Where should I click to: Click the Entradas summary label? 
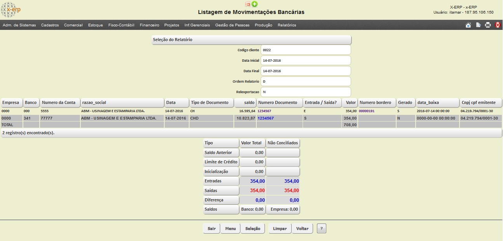[x=221, y=181]
